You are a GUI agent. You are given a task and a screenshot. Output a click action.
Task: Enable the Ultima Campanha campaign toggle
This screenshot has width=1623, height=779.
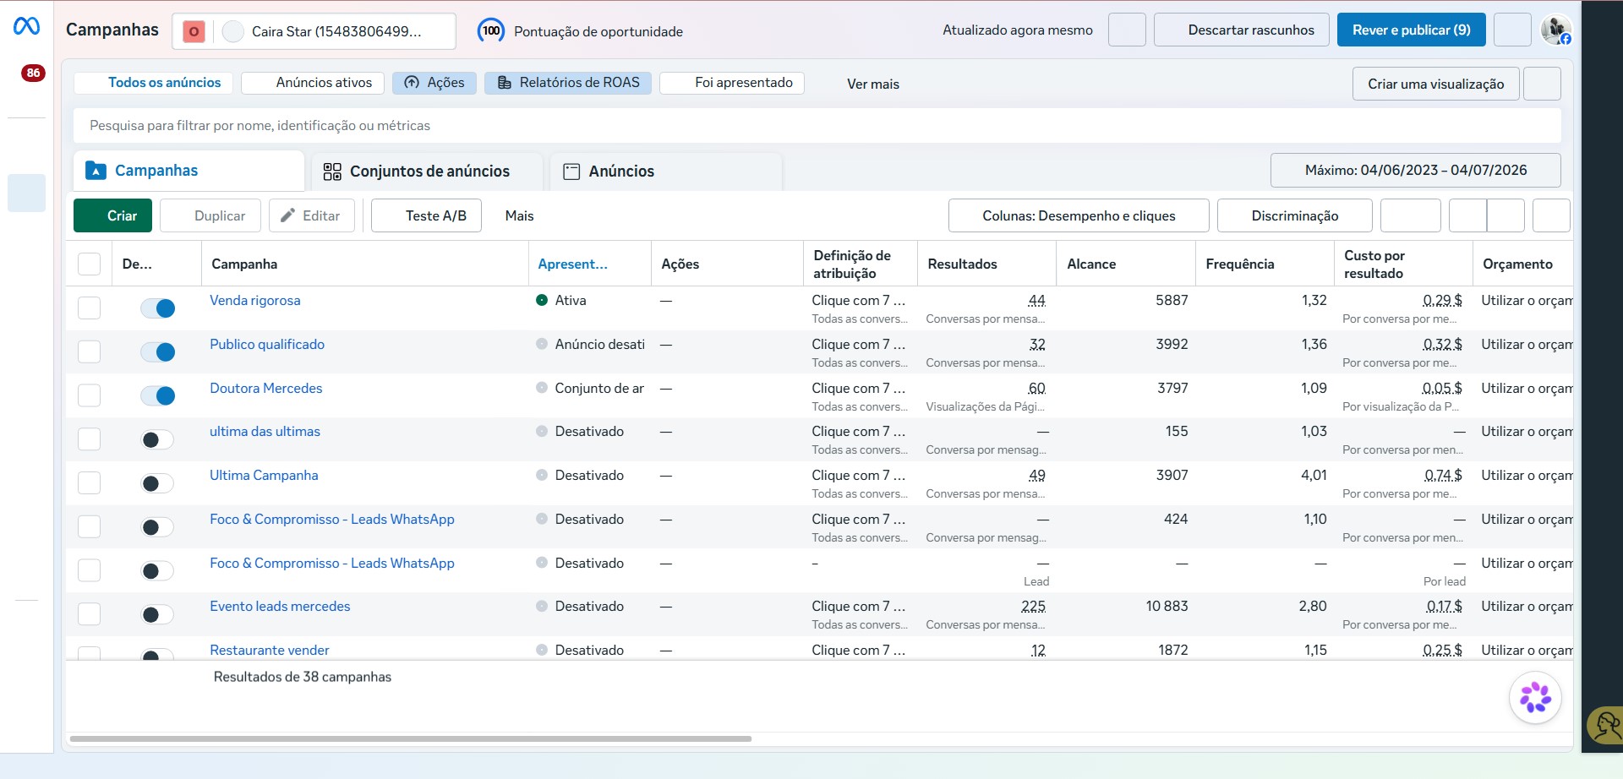(157, 483)
